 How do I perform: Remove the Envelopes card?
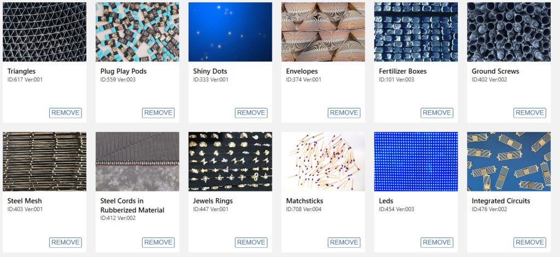coord(344,112)
